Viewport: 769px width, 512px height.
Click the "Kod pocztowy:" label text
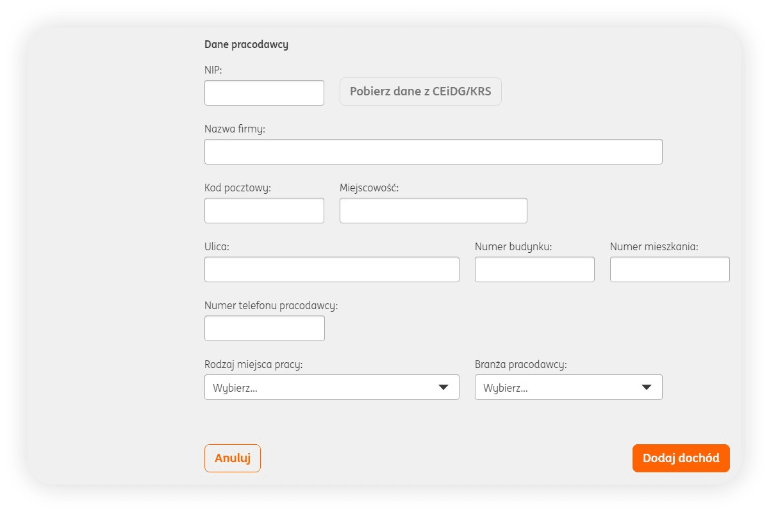(238, 188)
